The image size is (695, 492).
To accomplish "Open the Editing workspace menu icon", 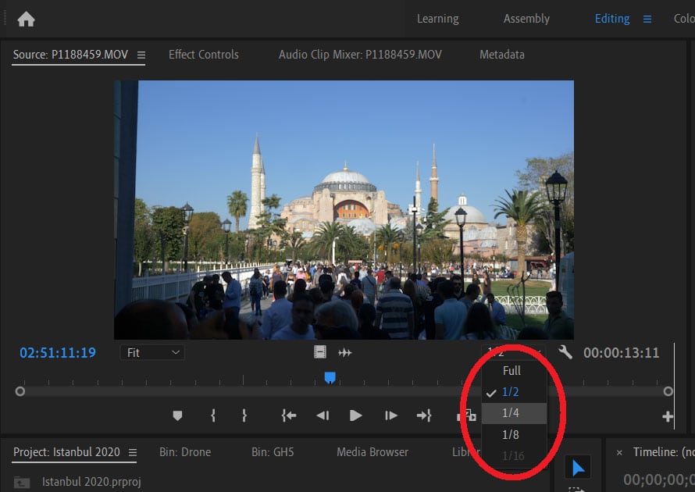I will pyautogui.click(x=647, y=19).
